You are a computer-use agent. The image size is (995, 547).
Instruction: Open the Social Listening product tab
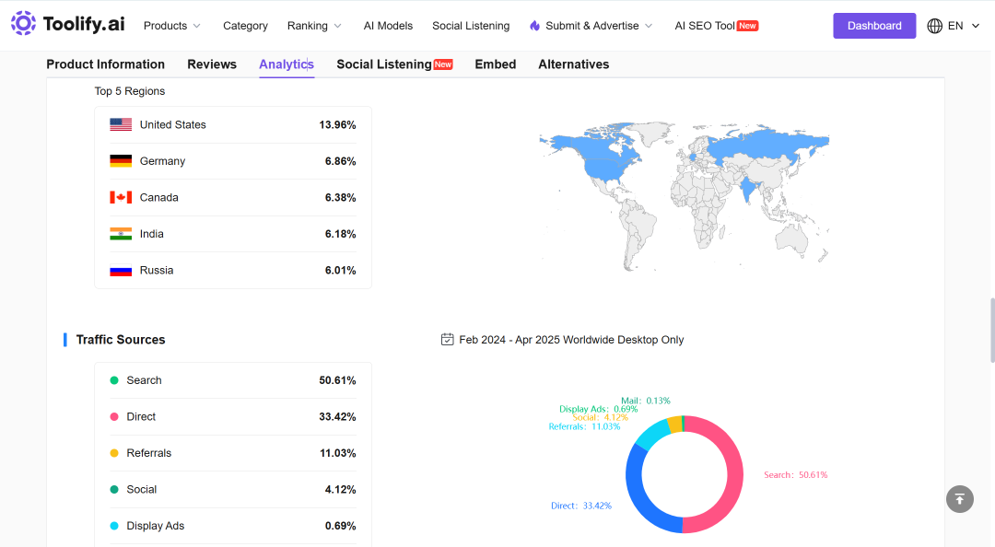point(384,64)
